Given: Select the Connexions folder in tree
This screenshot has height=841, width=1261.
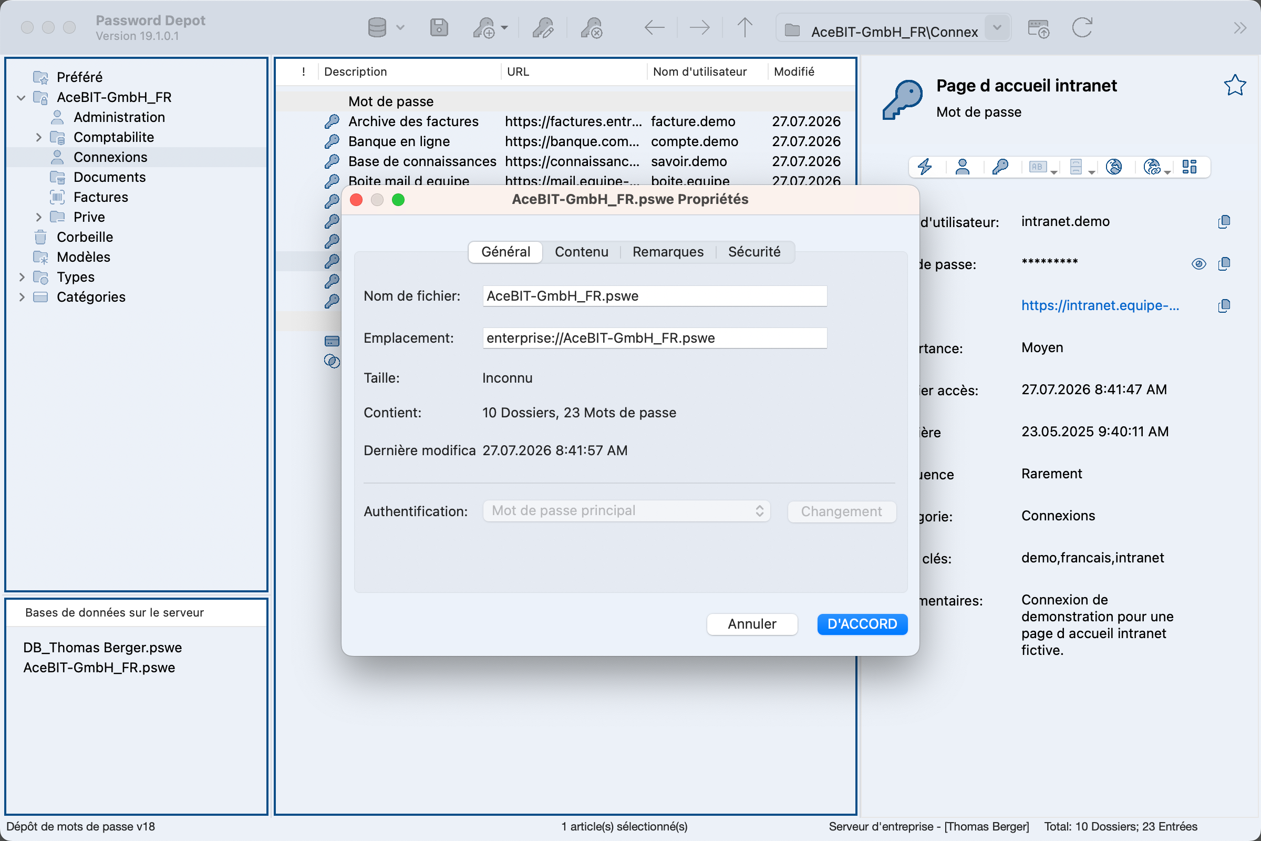Looking at the screenshot, I should (110, 157).
